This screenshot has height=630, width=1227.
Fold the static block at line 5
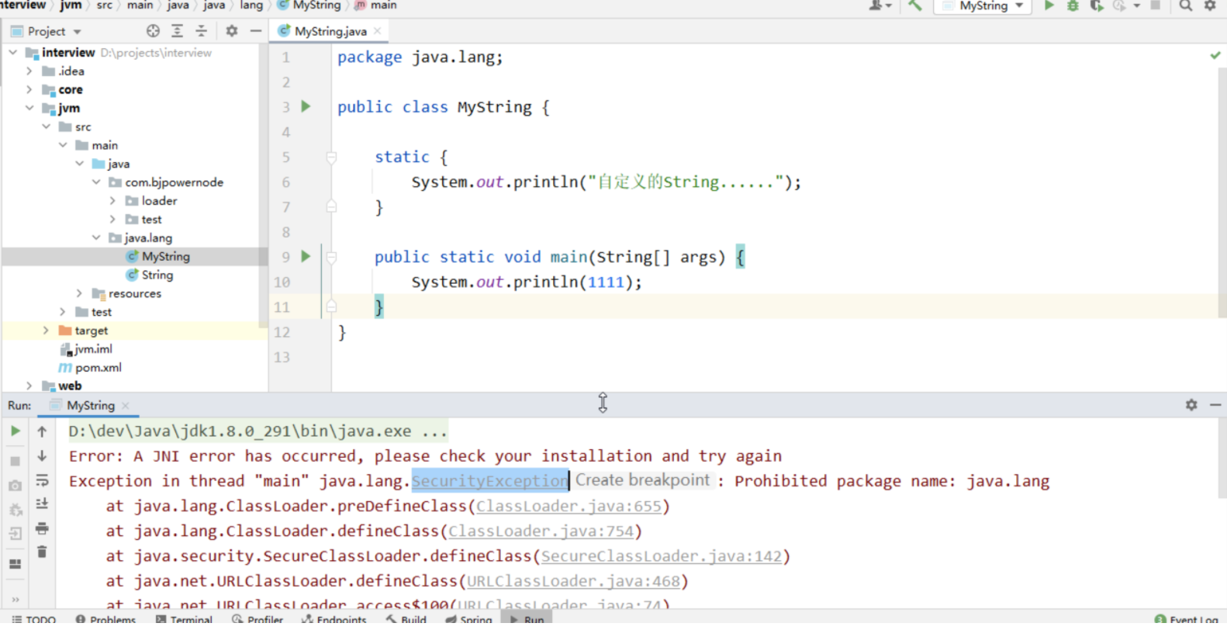pos(331,157)
